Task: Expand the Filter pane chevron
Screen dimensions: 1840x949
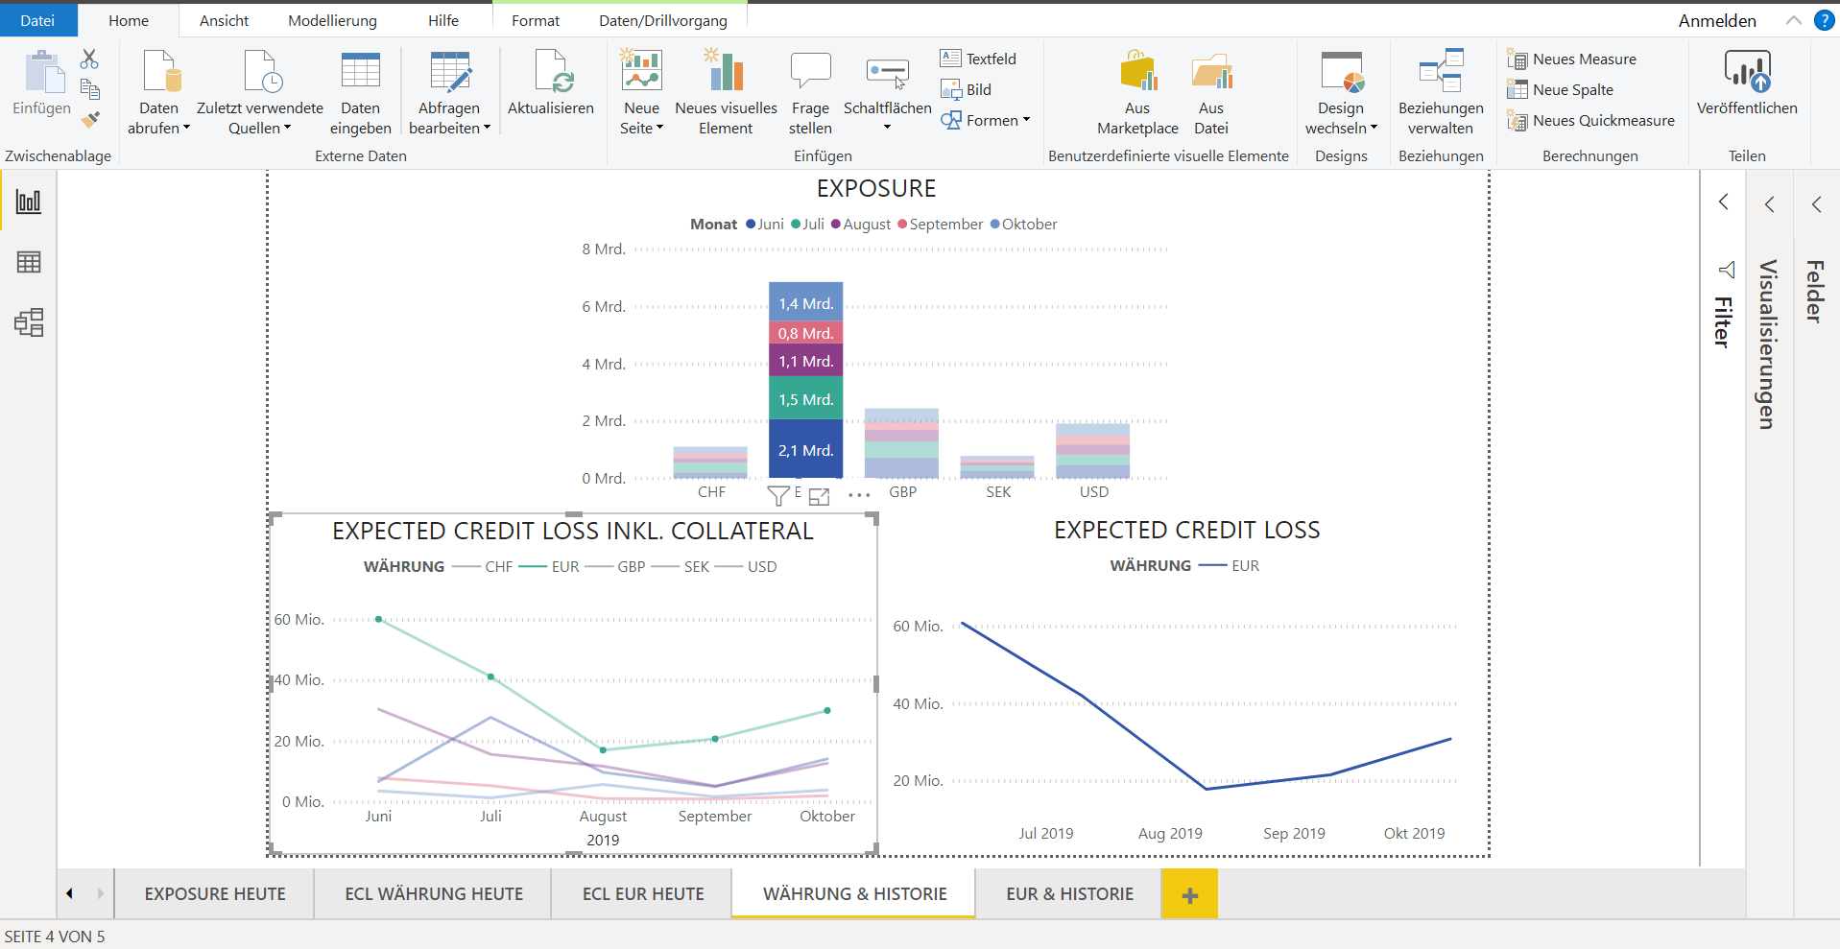Action: (1724, 202)
